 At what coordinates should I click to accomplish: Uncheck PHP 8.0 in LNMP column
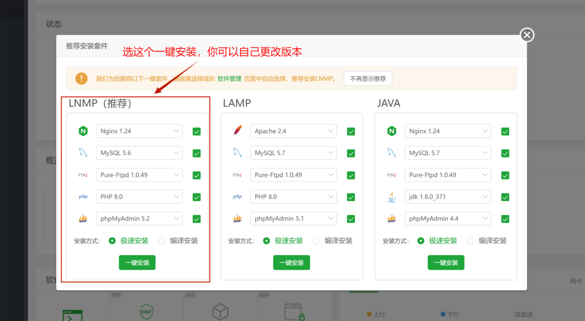[x=197, y=197]
